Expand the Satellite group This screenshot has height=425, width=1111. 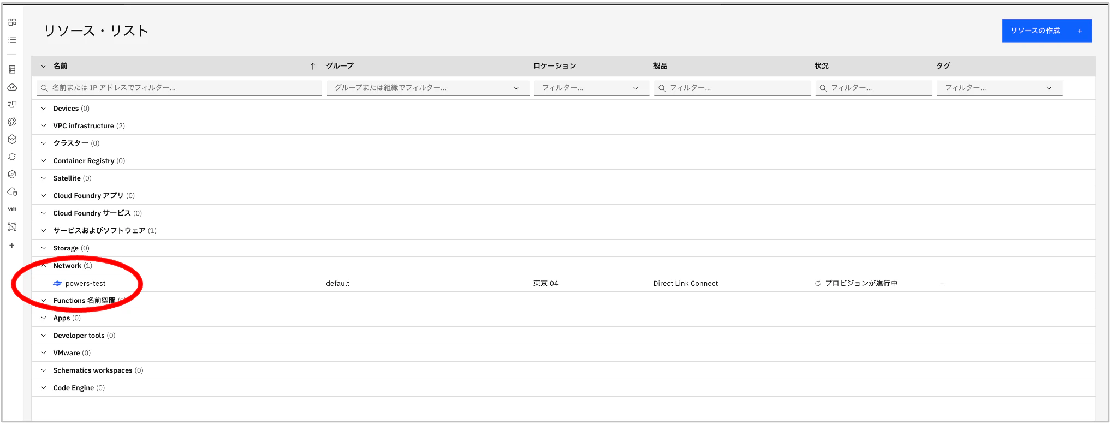pyautogui.click(x=44, y=178)
